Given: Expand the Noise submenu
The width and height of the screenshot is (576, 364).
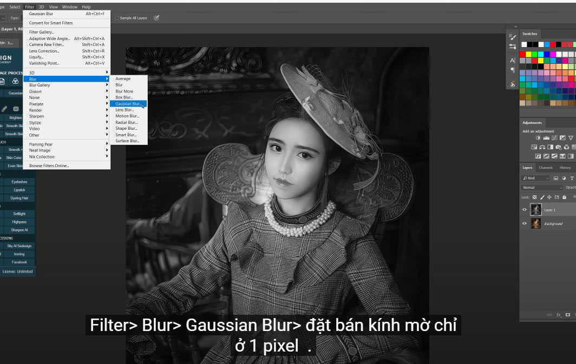Looking at the screenshot, I should [67, 97].
